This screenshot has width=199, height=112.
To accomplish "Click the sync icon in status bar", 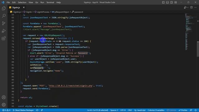I will 37,110.
